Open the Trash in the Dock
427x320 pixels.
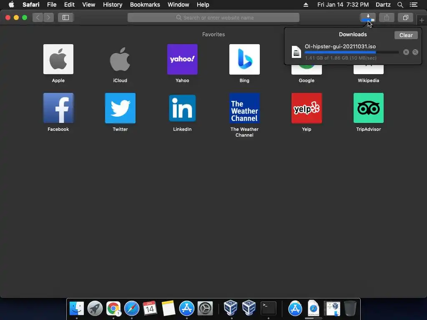[x=350, y=309]
